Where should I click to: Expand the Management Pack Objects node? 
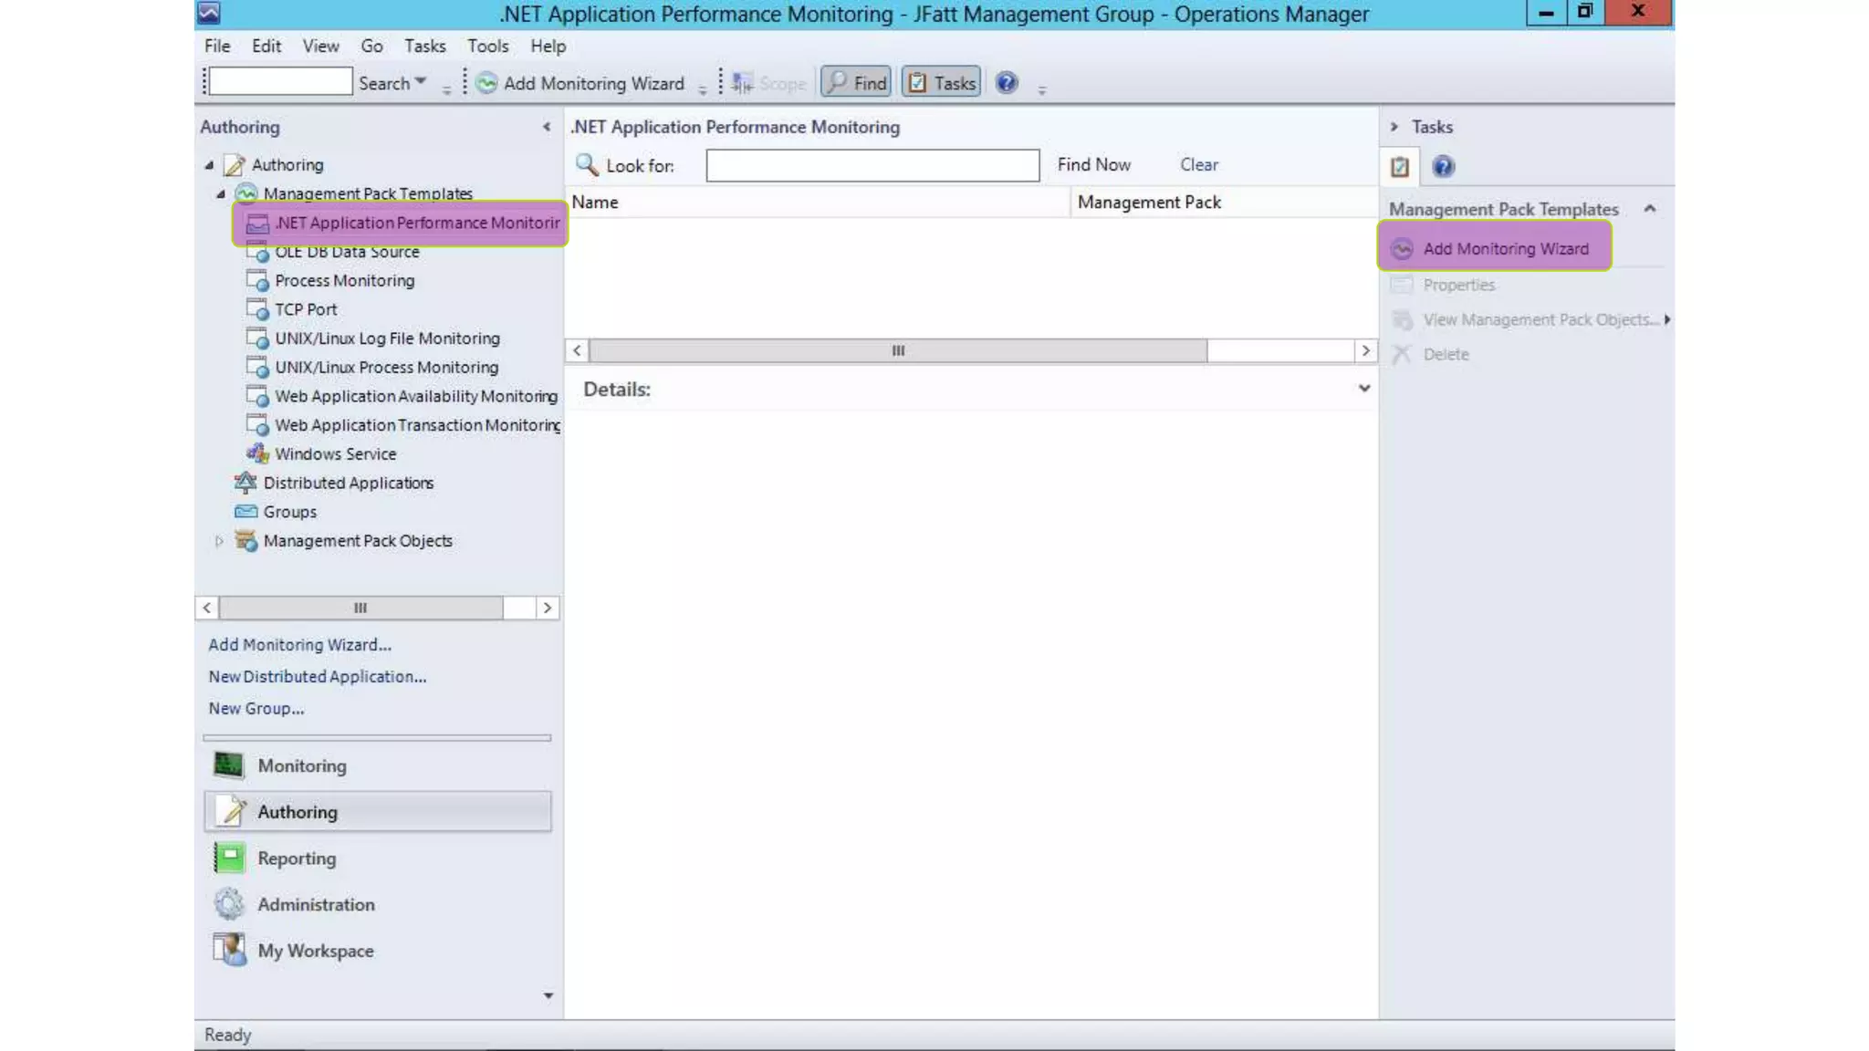point(219,541)
